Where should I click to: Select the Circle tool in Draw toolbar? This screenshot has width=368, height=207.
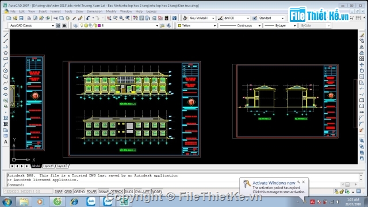[x=6, y=71]
